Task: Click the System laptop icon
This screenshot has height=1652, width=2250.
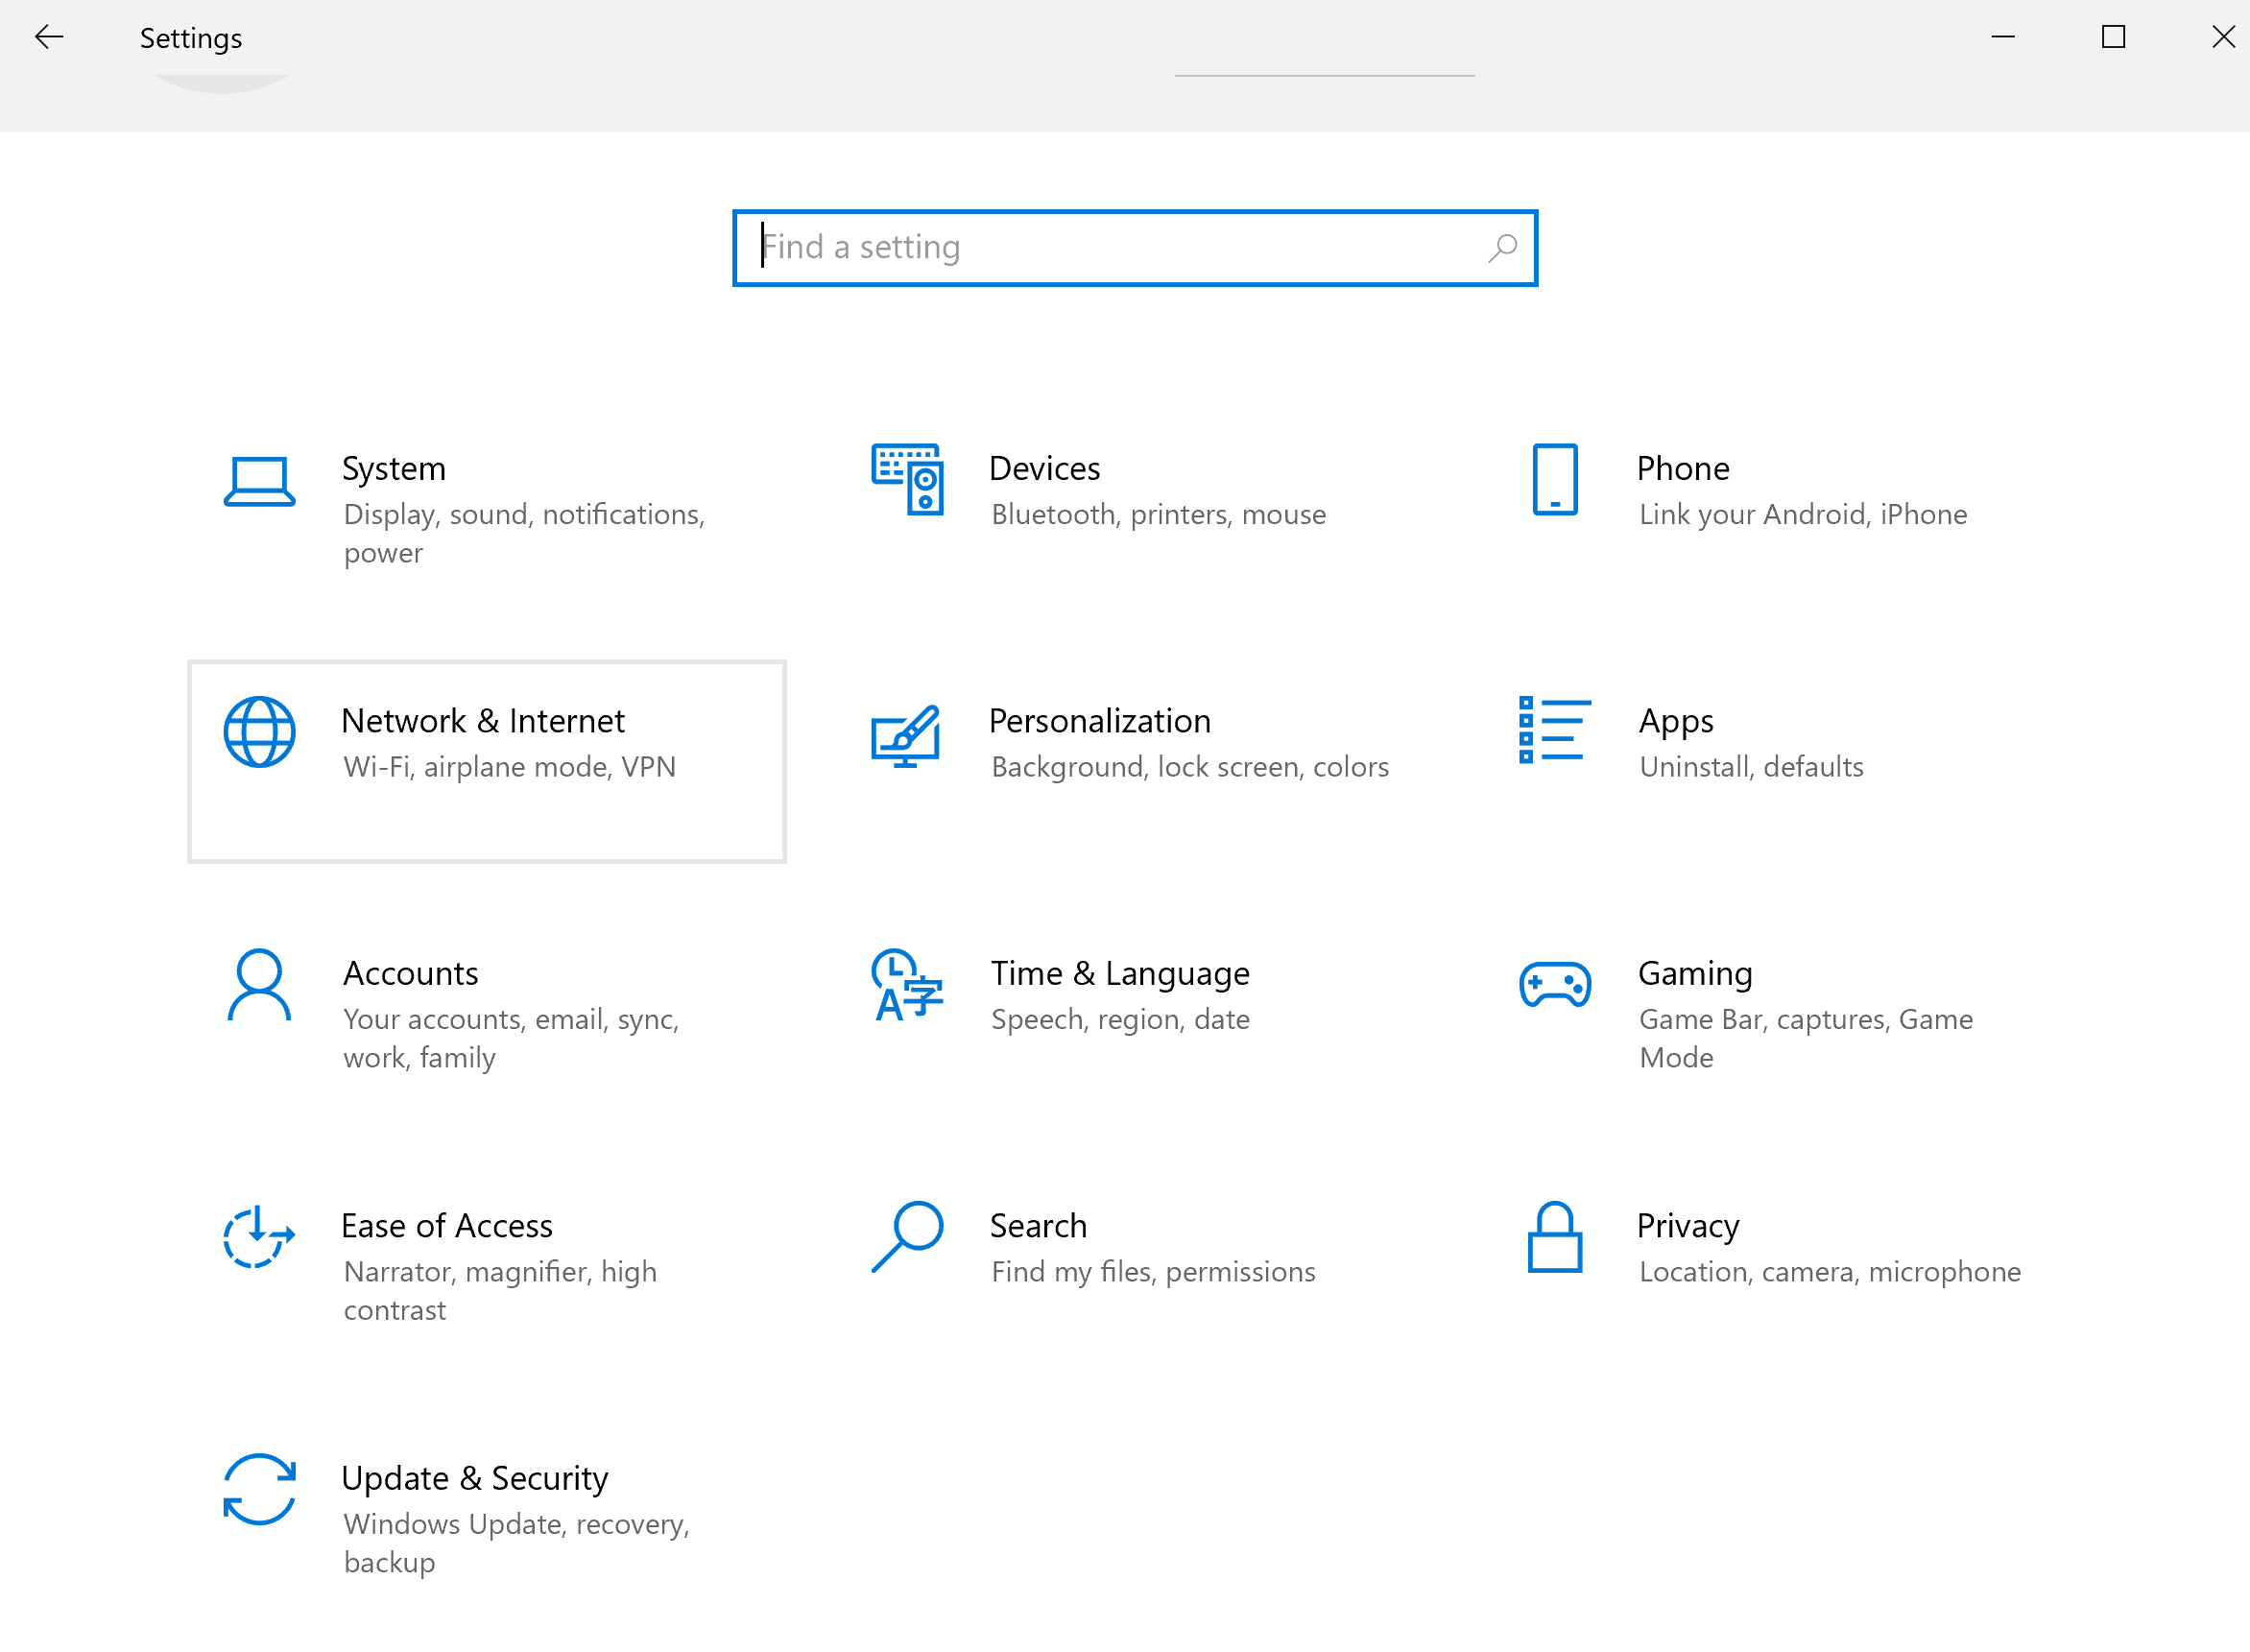Action: [x=259, y=482]
